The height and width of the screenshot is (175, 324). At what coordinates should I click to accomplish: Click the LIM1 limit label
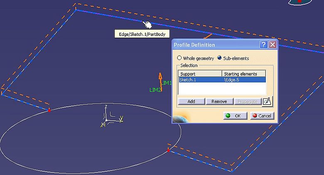pyautogui.click(x=167, y=83)
